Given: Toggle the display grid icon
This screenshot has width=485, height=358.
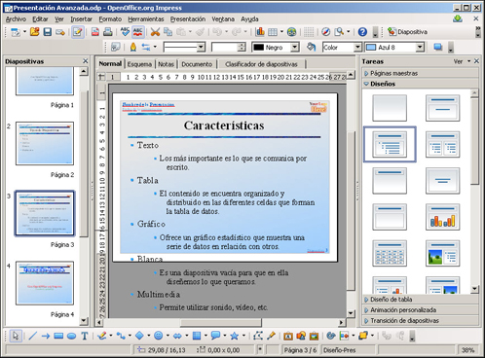Looking at the screenshot, I should [309, 32].
